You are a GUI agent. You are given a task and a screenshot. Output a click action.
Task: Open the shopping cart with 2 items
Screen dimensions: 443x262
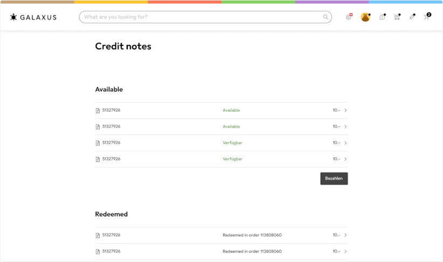(x=427, y=17)
